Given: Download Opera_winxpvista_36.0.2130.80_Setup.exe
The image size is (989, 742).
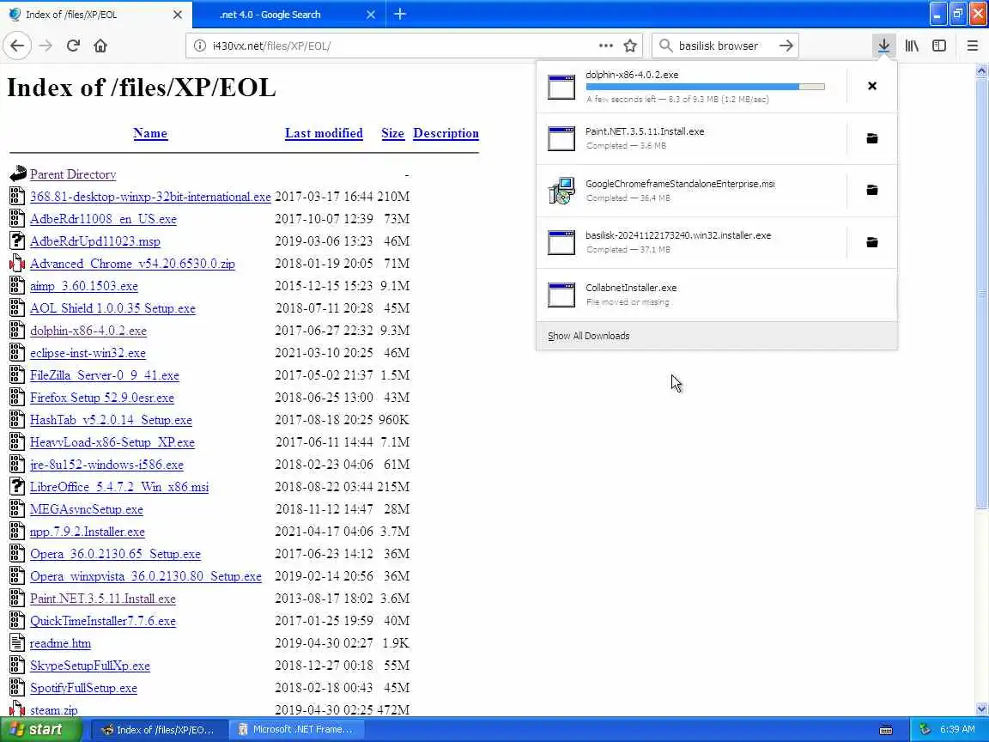Looking at the screenshot, I should click(x=146, y=577).
